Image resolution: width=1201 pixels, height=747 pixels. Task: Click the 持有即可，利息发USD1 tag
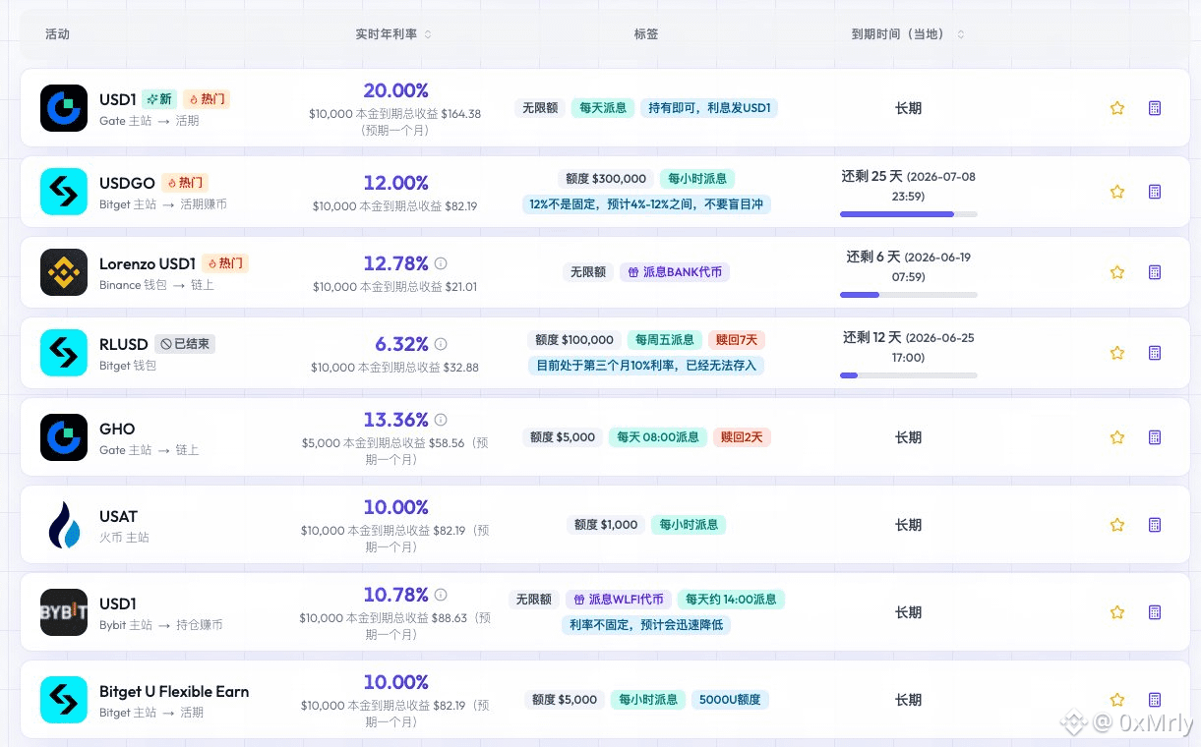[x=709, y=108]
